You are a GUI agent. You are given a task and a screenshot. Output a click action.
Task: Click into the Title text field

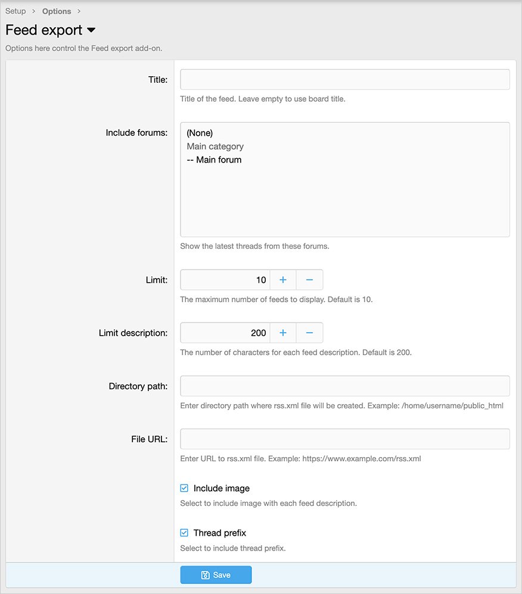tap(344, 80)
